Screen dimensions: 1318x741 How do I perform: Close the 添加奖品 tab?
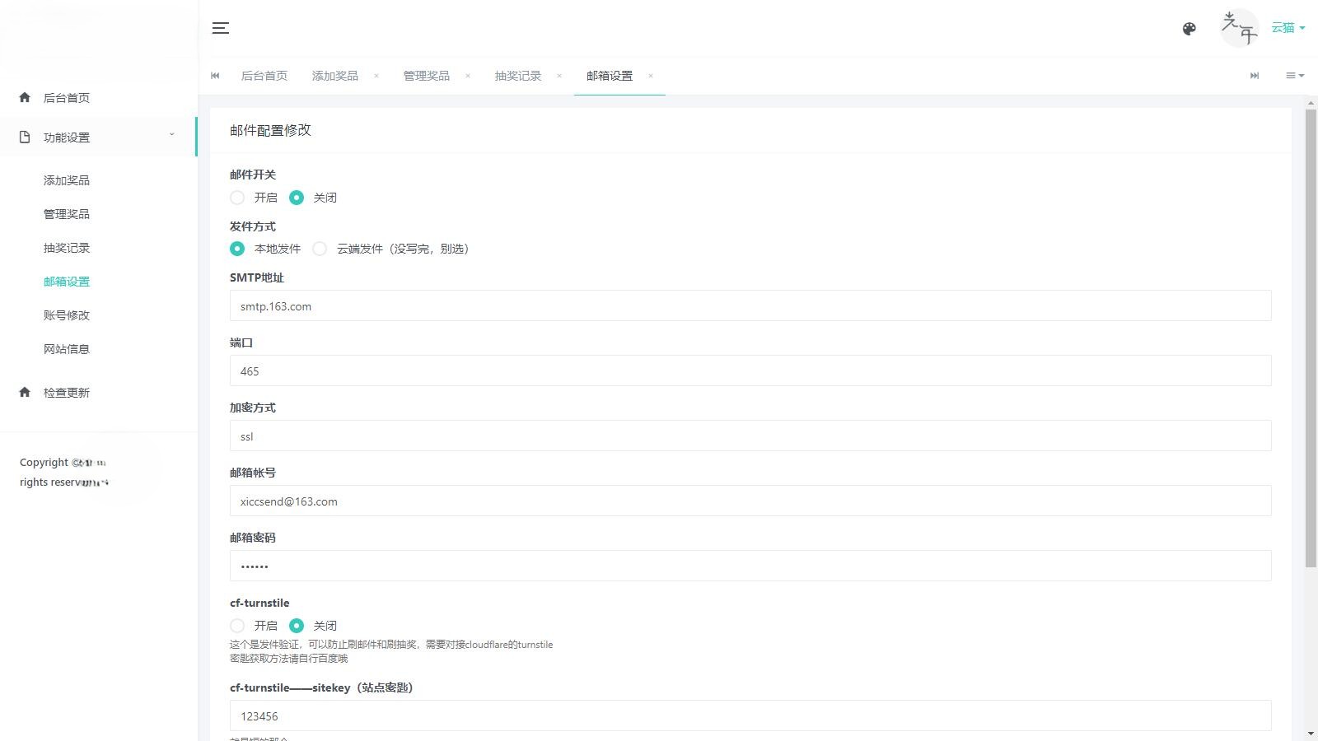point(376,76)
